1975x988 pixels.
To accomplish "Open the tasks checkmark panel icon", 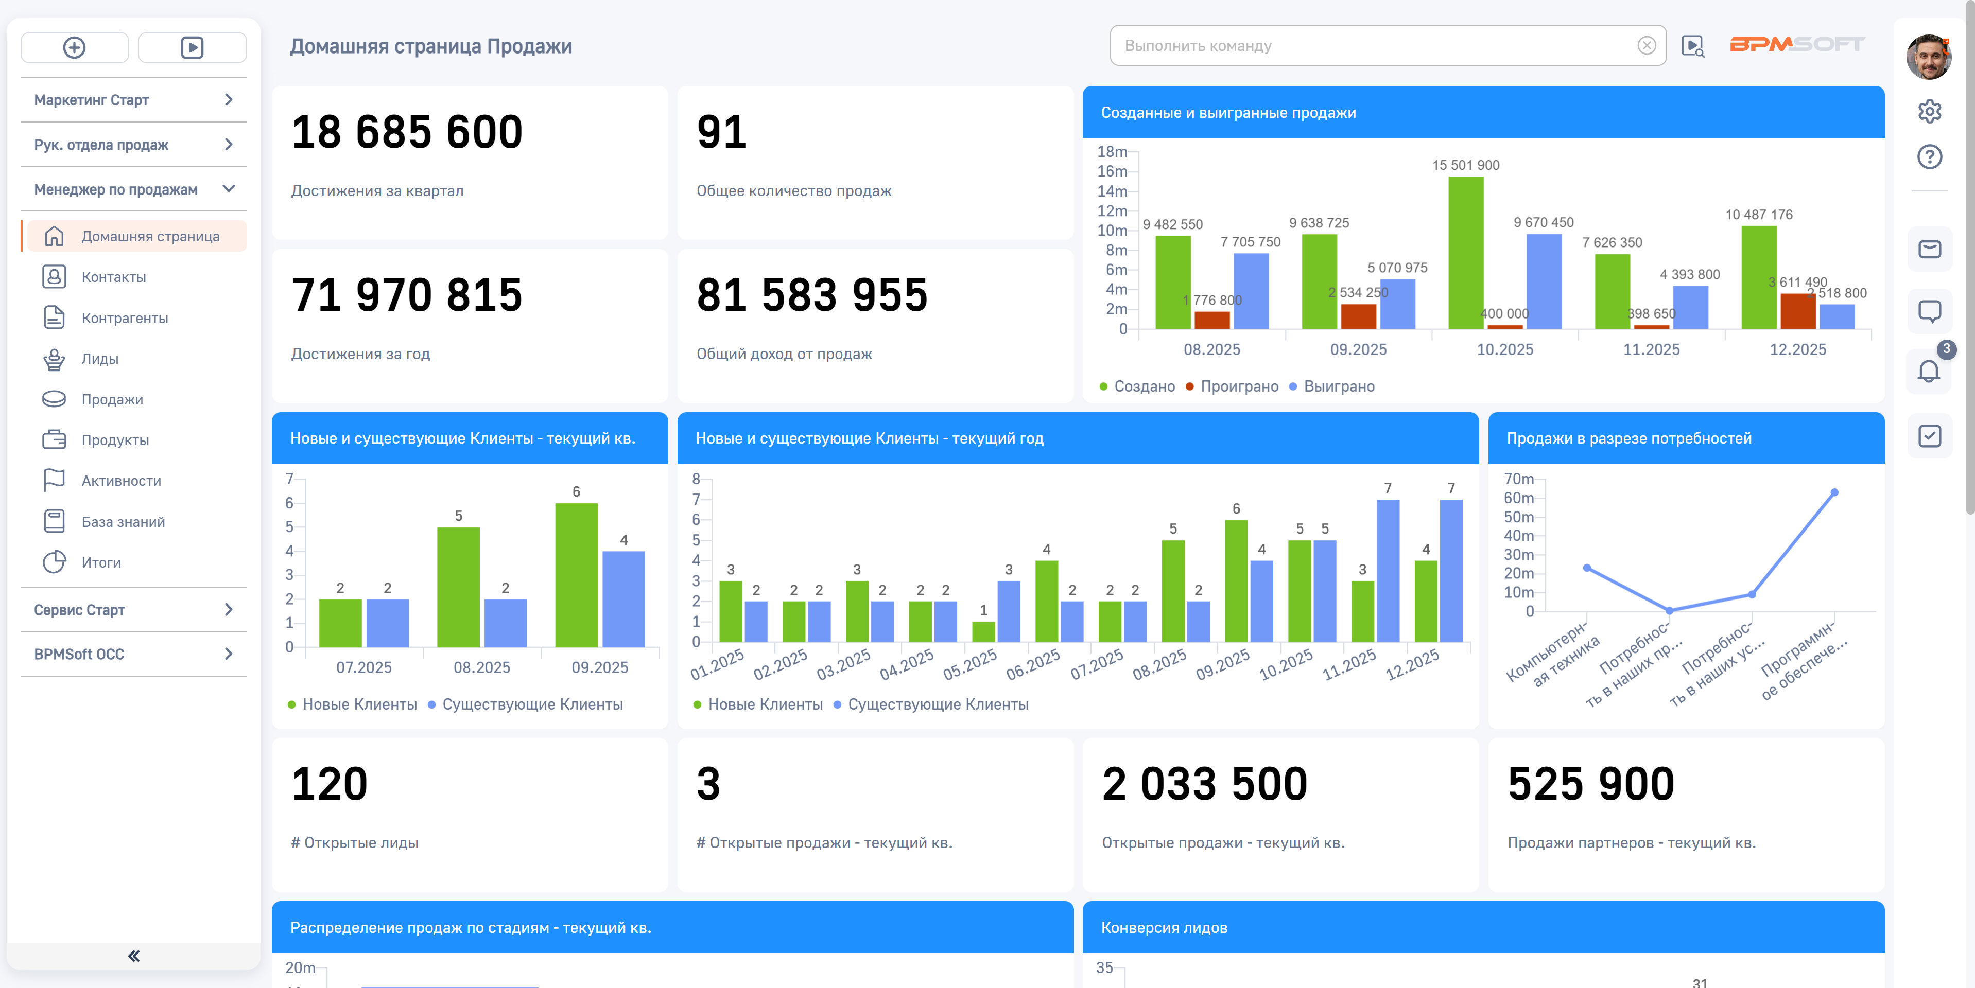I will click(x=1929, y=436).
